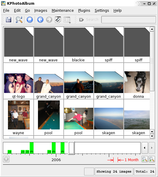Click the greyed Forward arrow icon
Screen dimensions: 158x177
49,20
